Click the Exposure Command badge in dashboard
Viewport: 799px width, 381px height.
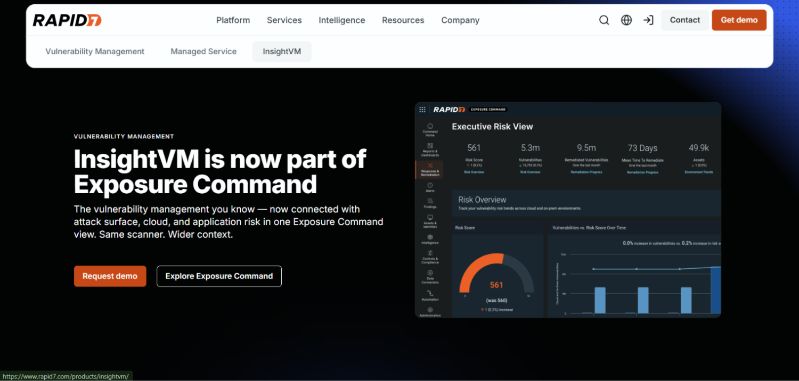coord(488,110)
